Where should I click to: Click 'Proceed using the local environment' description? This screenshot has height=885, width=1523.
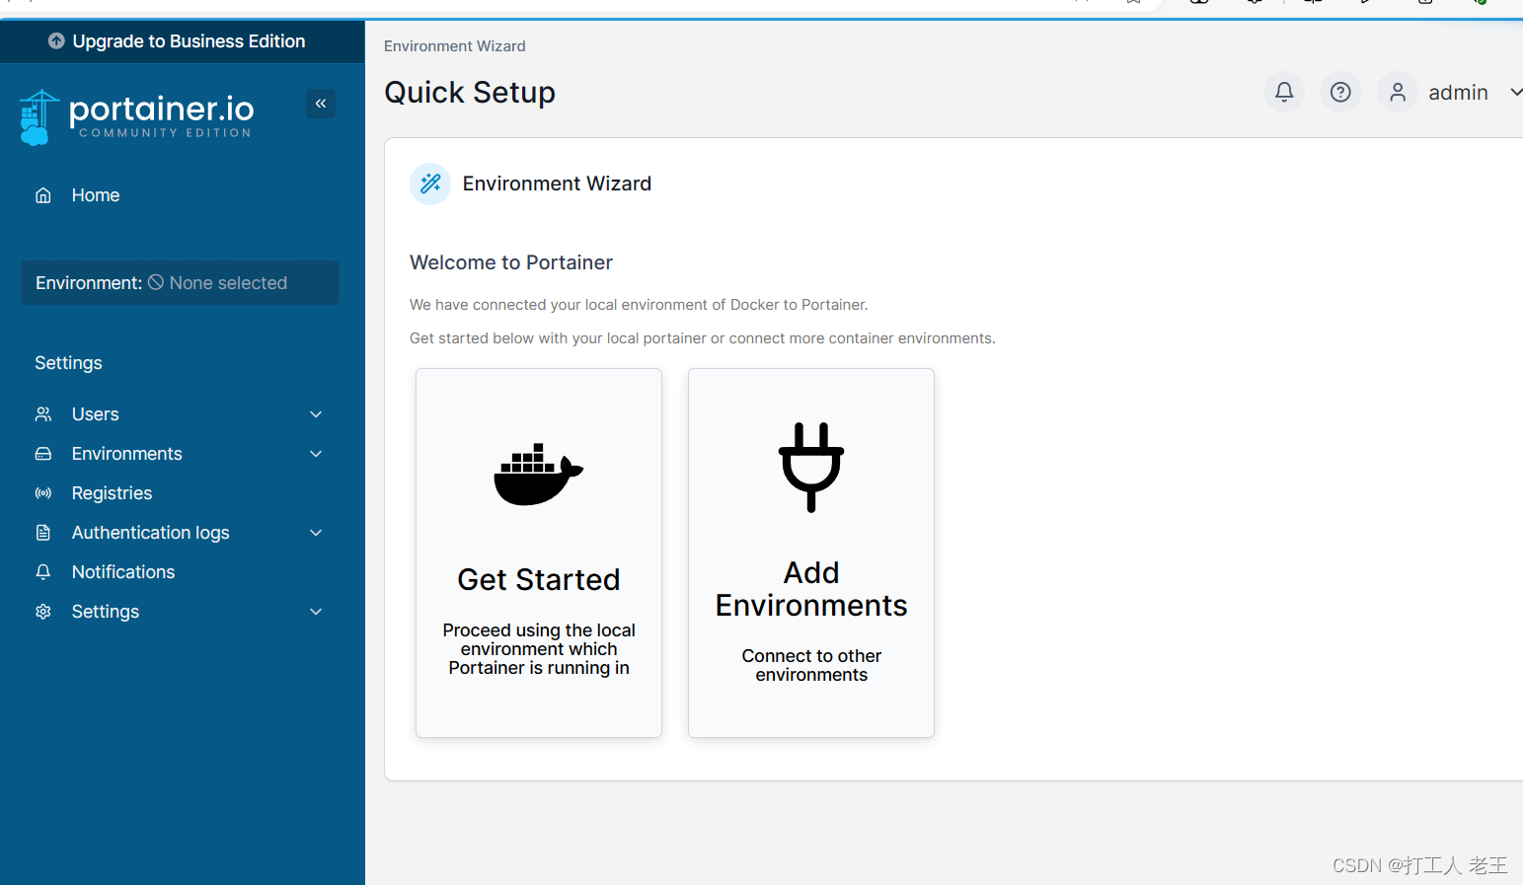click(x=539, y=649)
